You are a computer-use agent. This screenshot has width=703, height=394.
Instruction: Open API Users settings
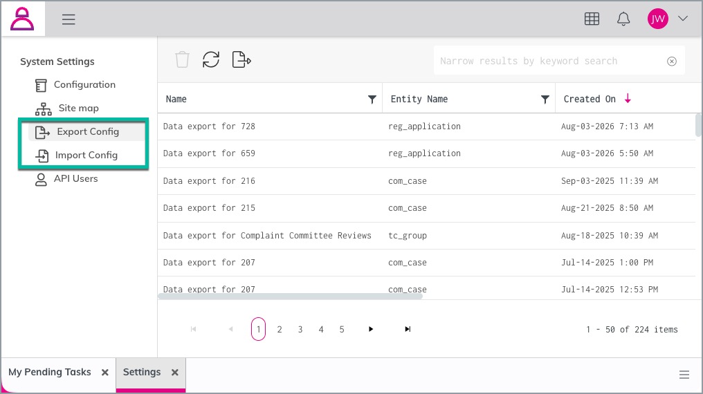pos(76,178)
